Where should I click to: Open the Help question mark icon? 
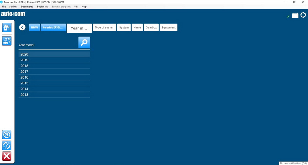point(6,145)
